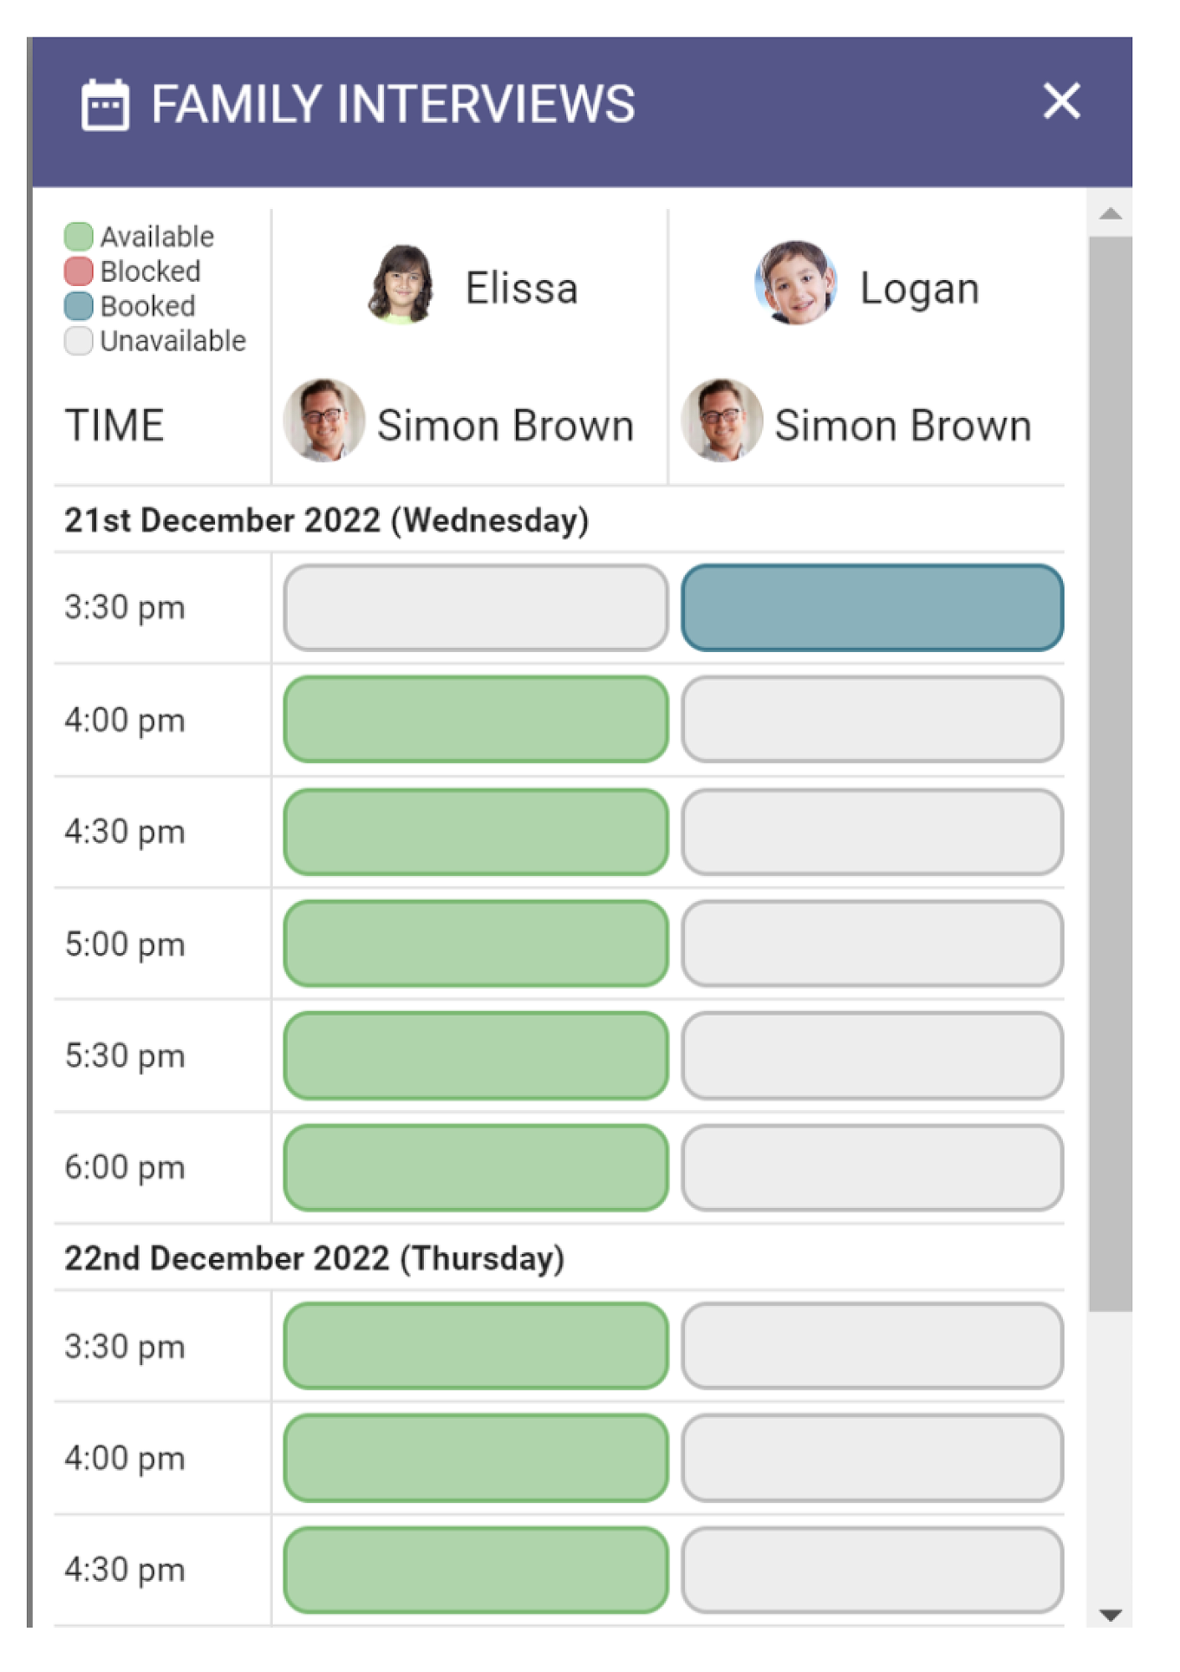Click the scroll down arrow
The height and width of the screenshot is (1672, 1180).
(1110, 1615)
